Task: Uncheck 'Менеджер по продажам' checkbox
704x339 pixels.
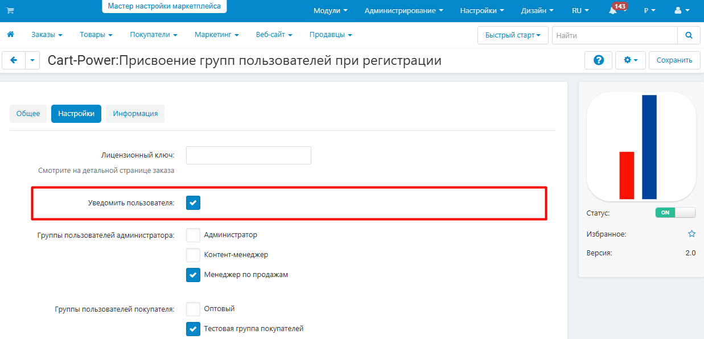Action: click(x=194, y=275)
